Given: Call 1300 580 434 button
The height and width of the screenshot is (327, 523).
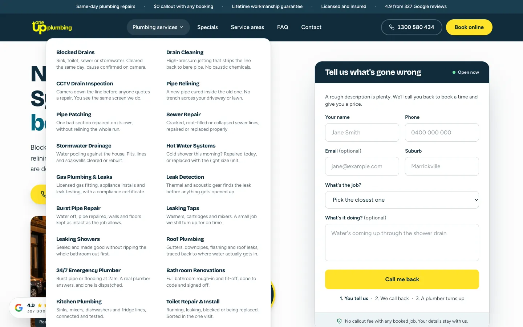Looking at the screenshot, I should tap(411, 27).
